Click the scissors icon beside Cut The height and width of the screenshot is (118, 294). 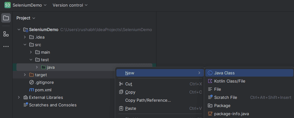(x=121, y=84)
